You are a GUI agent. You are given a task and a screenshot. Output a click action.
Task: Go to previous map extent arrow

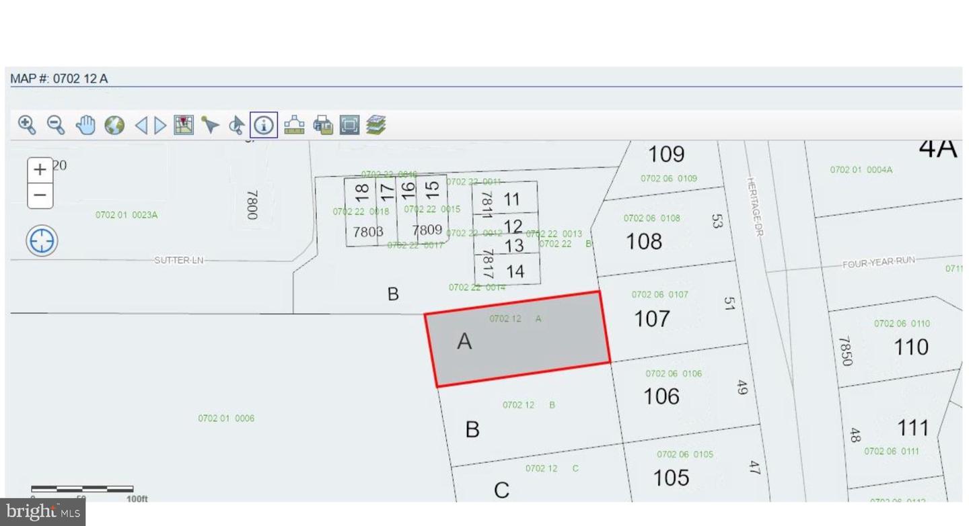point(141,126)
